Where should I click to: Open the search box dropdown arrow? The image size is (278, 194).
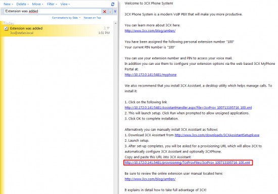(110, 12)
